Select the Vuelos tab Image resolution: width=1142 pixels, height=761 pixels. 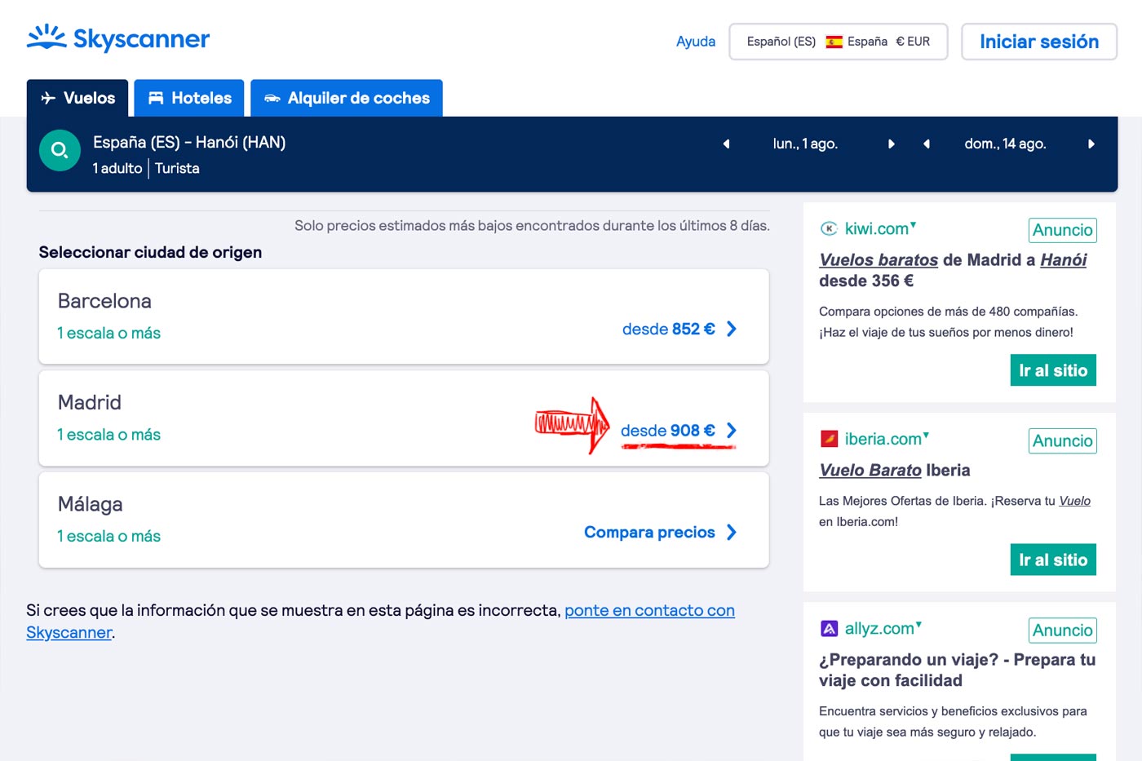tap(77, 98)
